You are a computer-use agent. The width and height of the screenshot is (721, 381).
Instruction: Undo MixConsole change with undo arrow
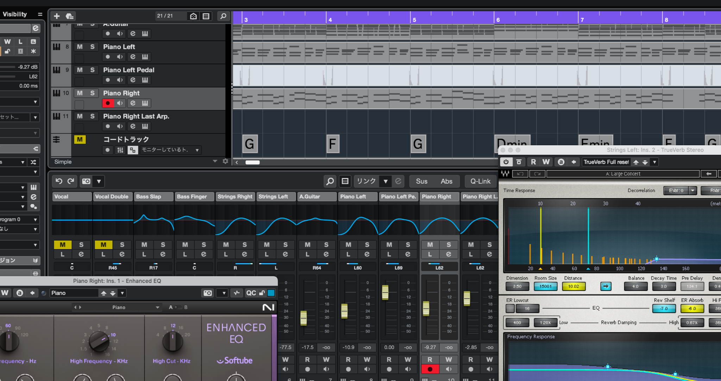click(x=59, y=181)
